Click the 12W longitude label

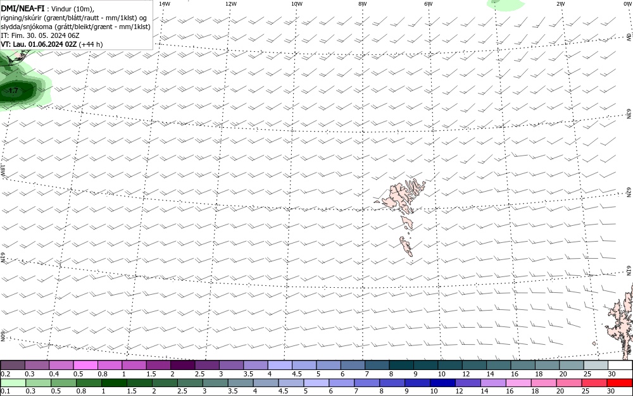(230, 4)
